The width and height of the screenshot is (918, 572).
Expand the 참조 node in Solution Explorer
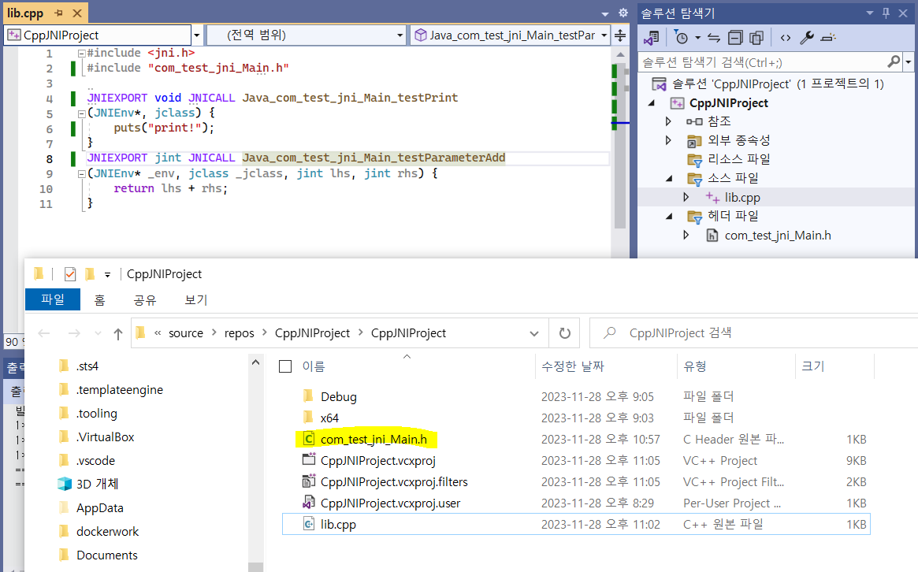668,121
